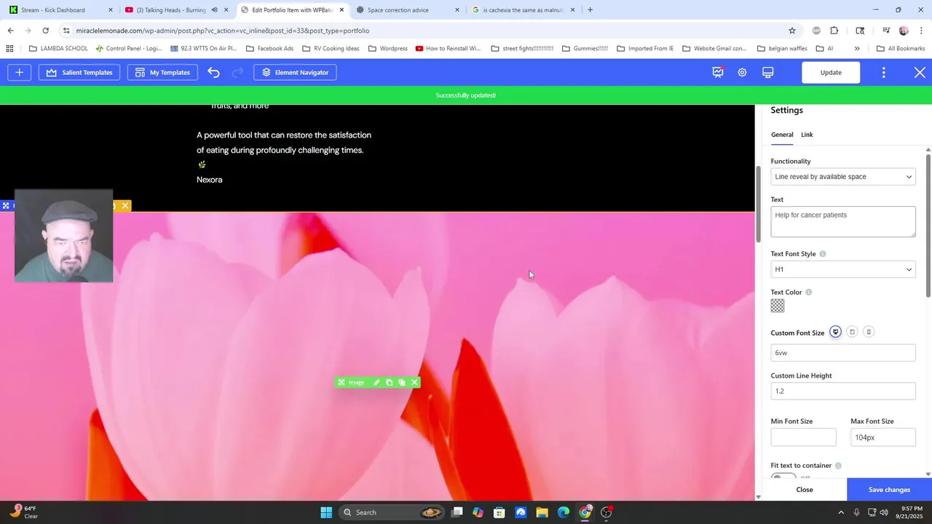Image resolution: width=932 pixels, height=524 pixels.
Task: Click the Redo arrow icon
Action: point(237,72)
